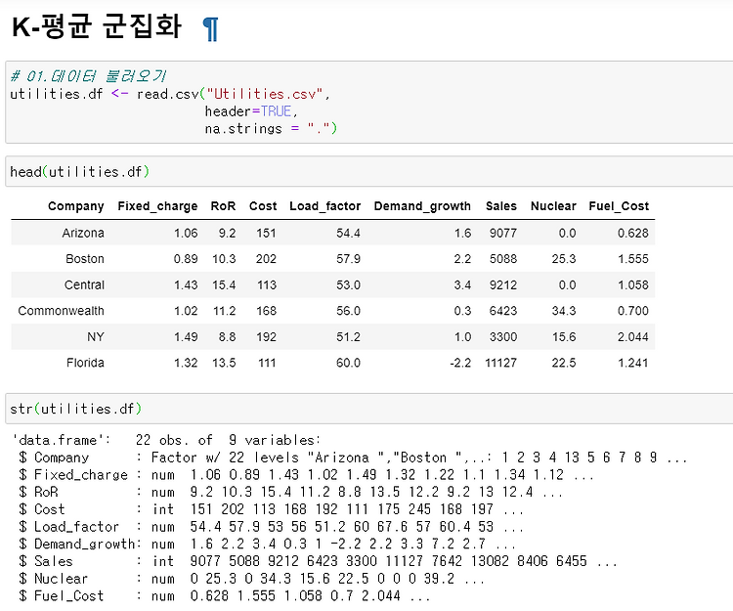Click the $ Load_factor output line
Screen dimensions: 733x611
[271, 526]
